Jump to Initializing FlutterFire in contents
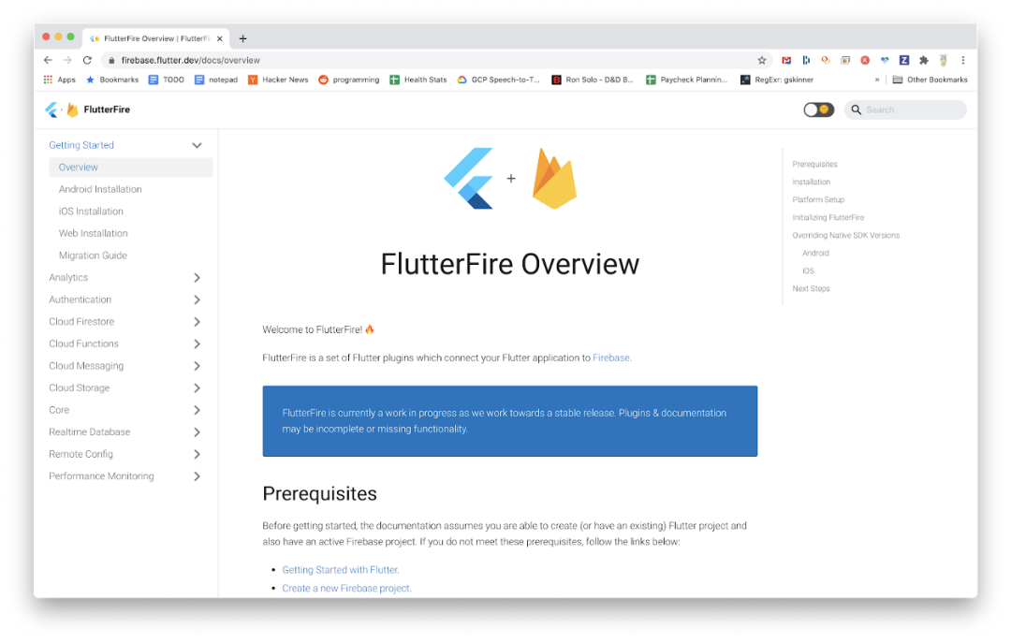The height and width of the screenshot is (643, 1011). (828, 217)
